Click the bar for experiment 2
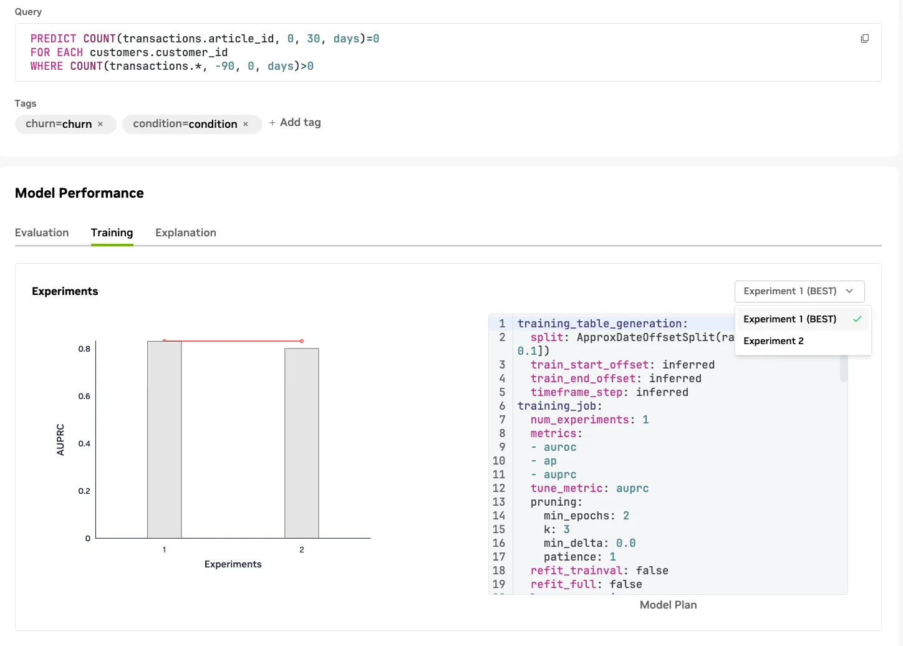This screenshot has width=903, height=646. [x=302, y=443]
